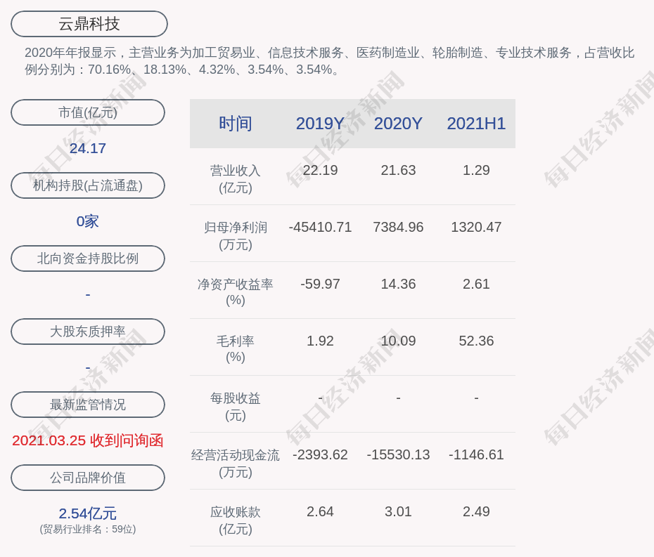This screenshot has width=654, height=557.
Task: Click the 7384.96 net profit cell
Action: (x=398, y=227)
